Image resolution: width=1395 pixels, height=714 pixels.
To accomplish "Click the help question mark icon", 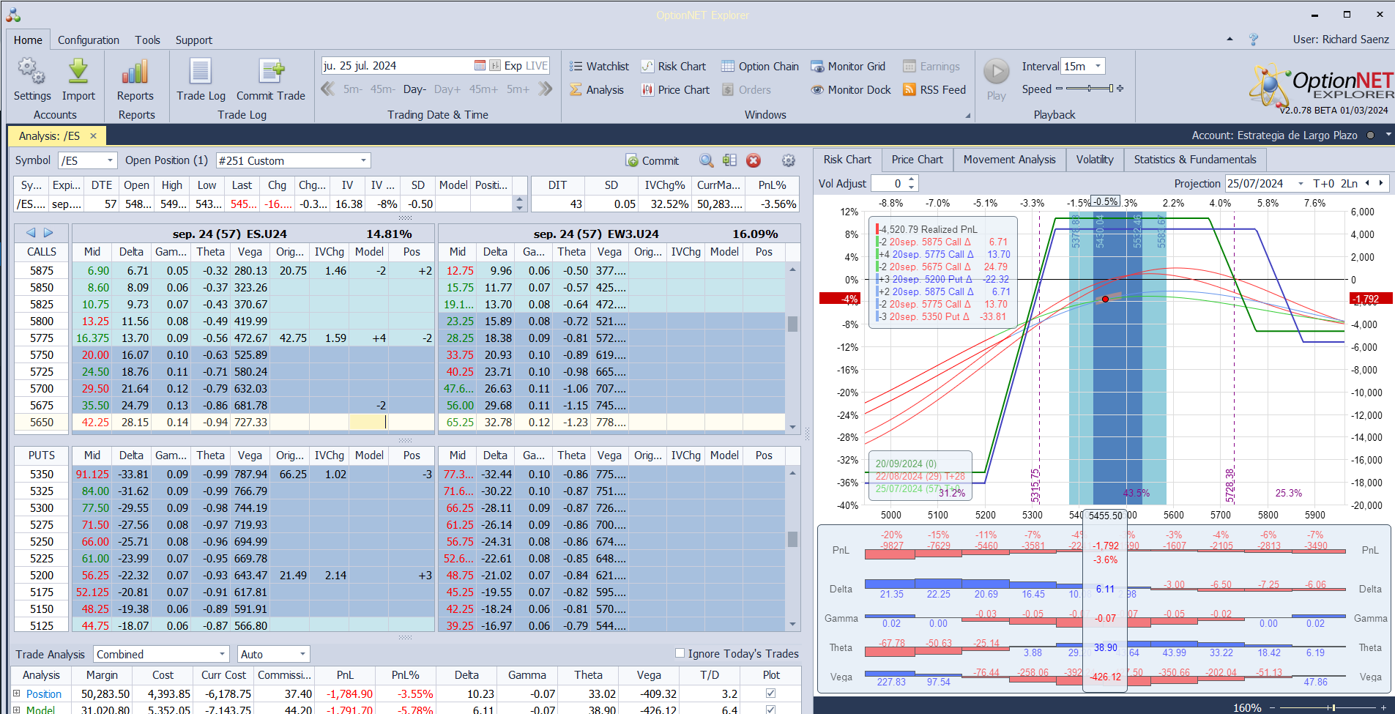I will tap(1254, 40).
